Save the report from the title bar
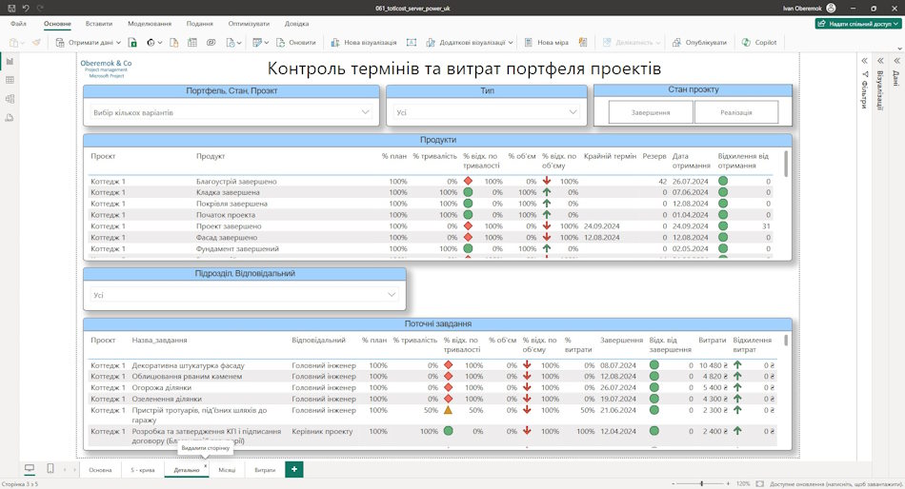905x489 pixels. [11, 8]
